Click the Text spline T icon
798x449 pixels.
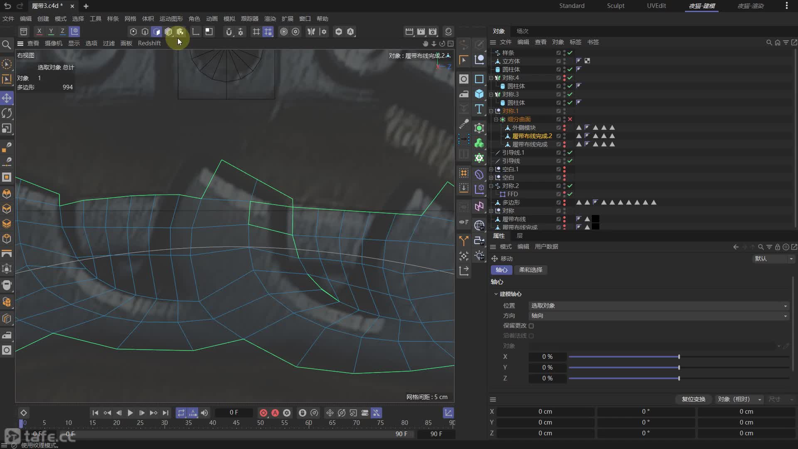(479, 109)
